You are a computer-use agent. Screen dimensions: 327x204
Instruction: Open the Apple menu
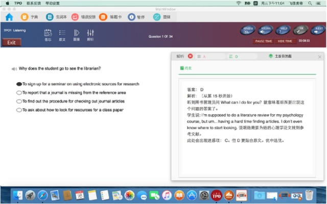pos(8,3)
